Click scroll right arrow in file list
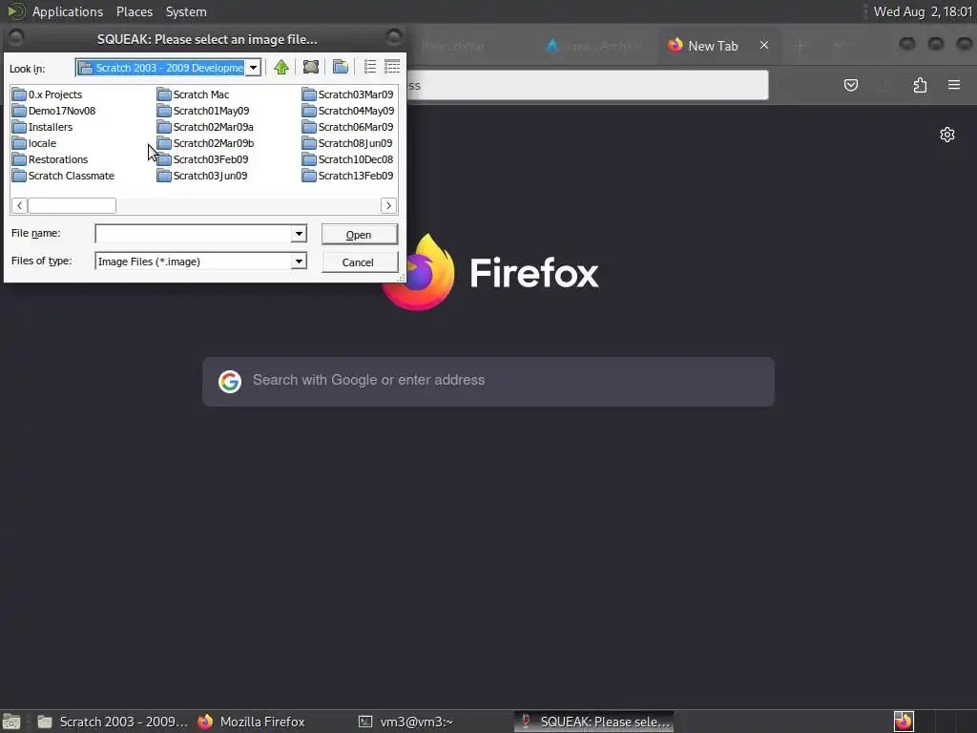 (x=389, y=205)
